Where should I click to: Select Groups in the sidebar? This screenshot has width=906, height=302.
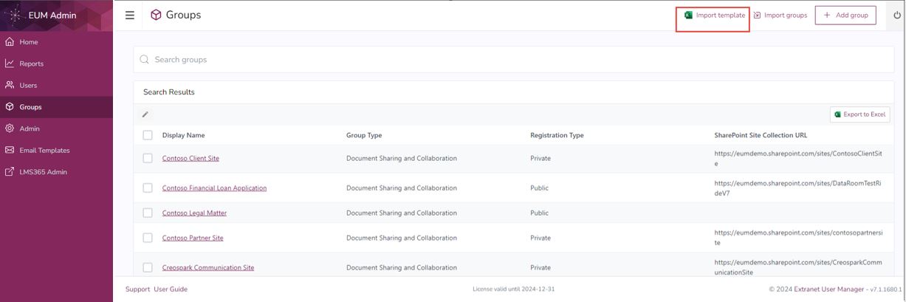point(56,107)
